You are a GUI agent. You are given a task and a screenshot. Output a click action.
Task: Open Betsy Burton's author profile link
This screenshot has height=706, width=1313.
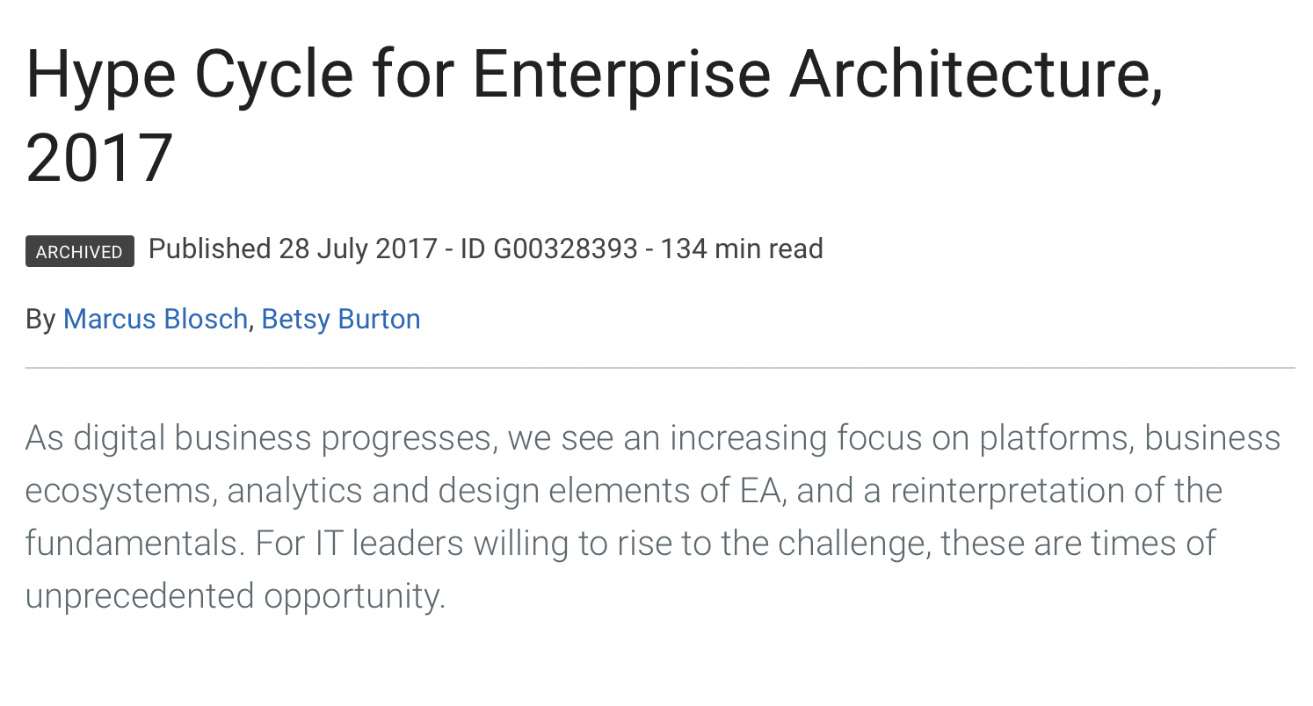pyautogui.click(x=341, y=319)
